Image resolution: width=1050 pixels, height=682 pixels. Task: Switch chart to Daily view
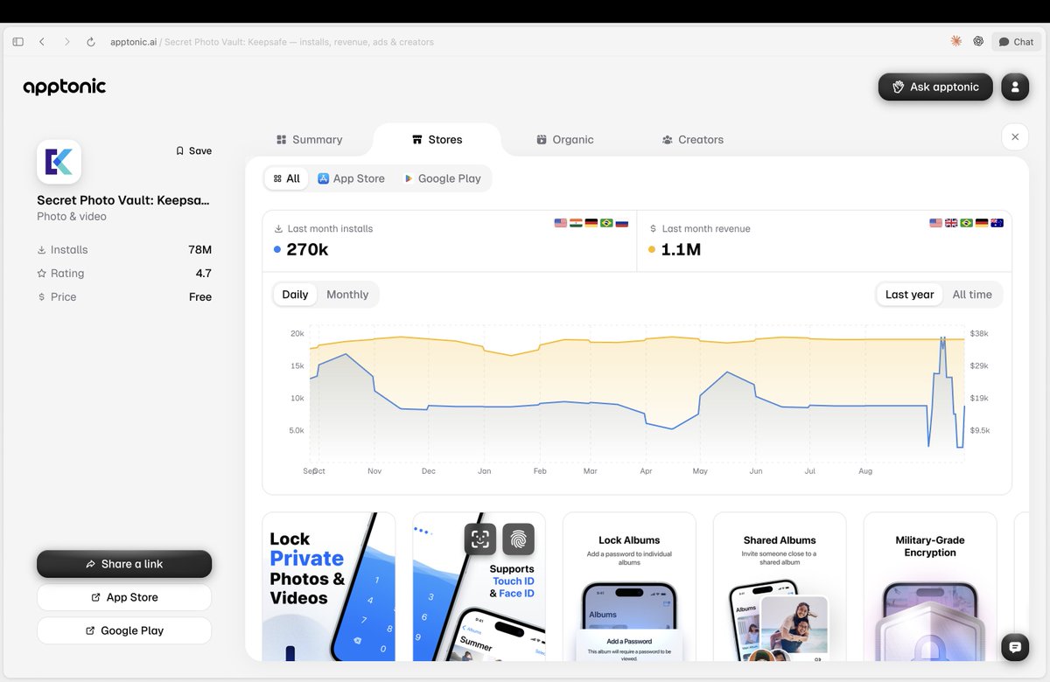pyautogui.click(x=295, y=295)
